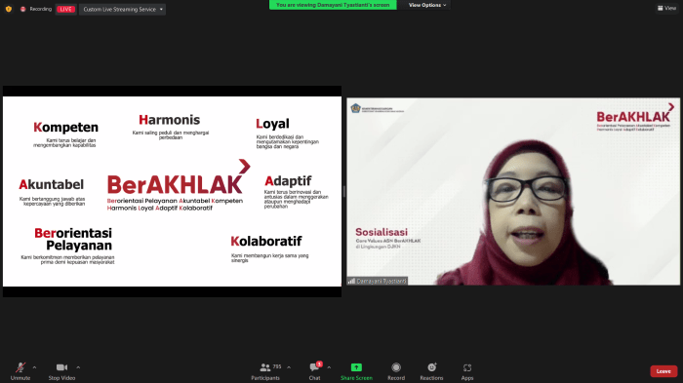The image size is (683, 383).
Task: Open the Participants panel
Action: coord(265,371)
